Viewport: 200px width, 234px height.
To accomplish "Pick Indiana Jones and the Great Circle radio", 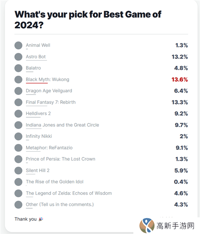I will pos(18,125).
